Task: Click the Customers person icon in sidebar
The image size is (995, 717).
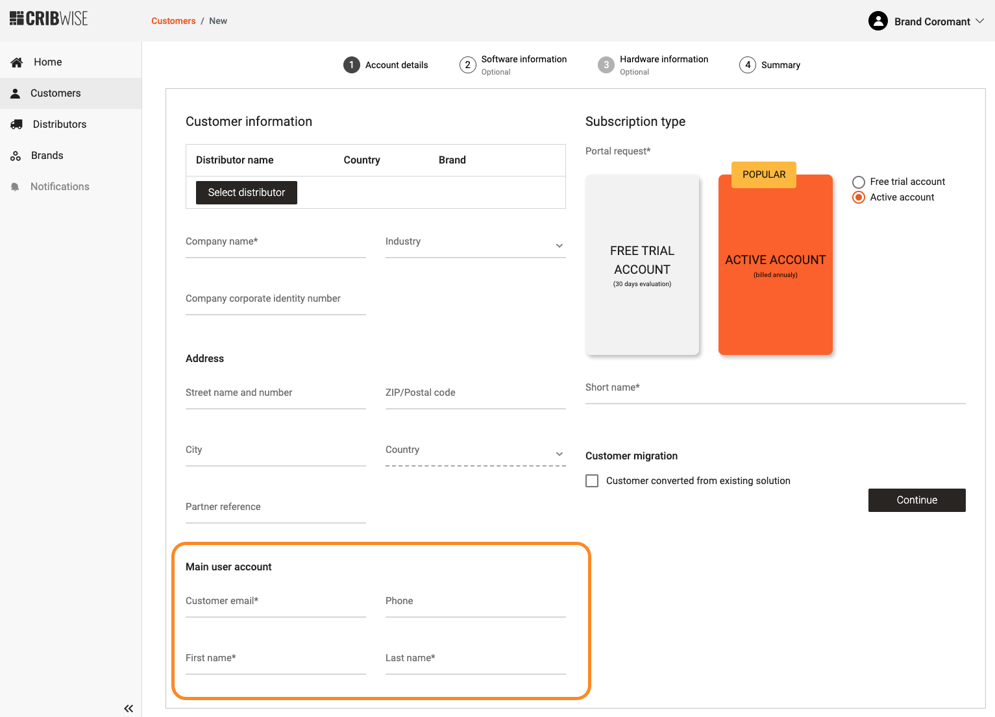Action: pyautogui.click(x=16, y=93)
